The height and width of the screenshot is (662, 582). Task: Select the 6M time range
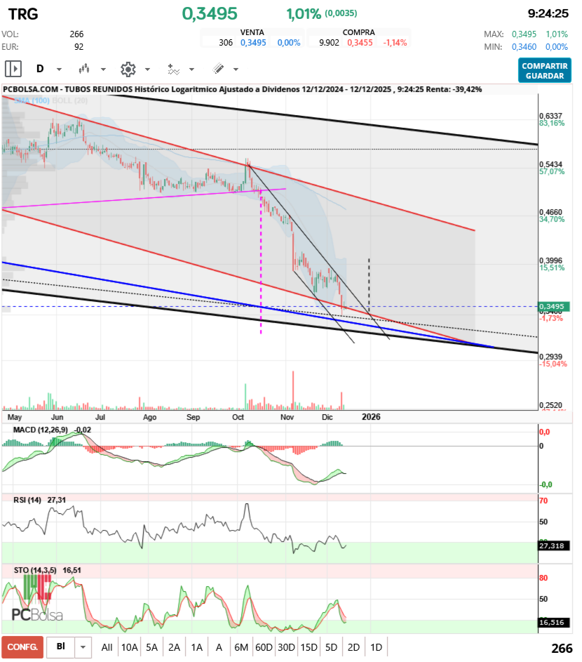click(242, 647)
